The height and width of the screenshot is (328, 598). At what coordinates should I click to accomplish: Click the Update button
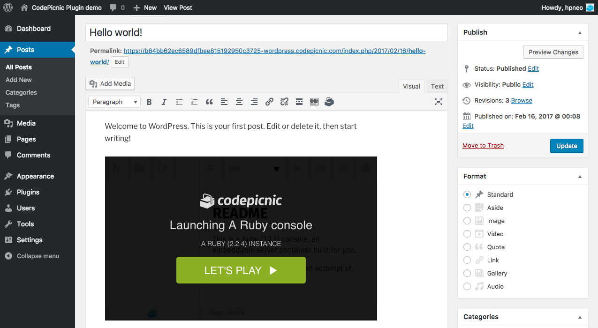[x=567, y=146]
